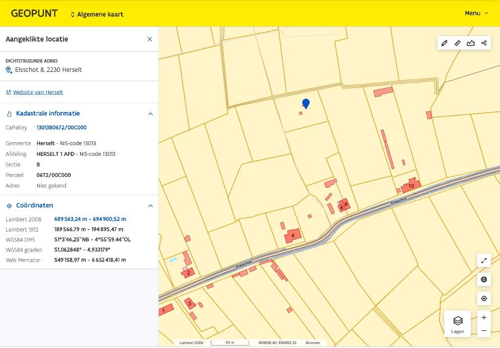
Task: Open the Menu dropdown
Action: coord(477,13)
